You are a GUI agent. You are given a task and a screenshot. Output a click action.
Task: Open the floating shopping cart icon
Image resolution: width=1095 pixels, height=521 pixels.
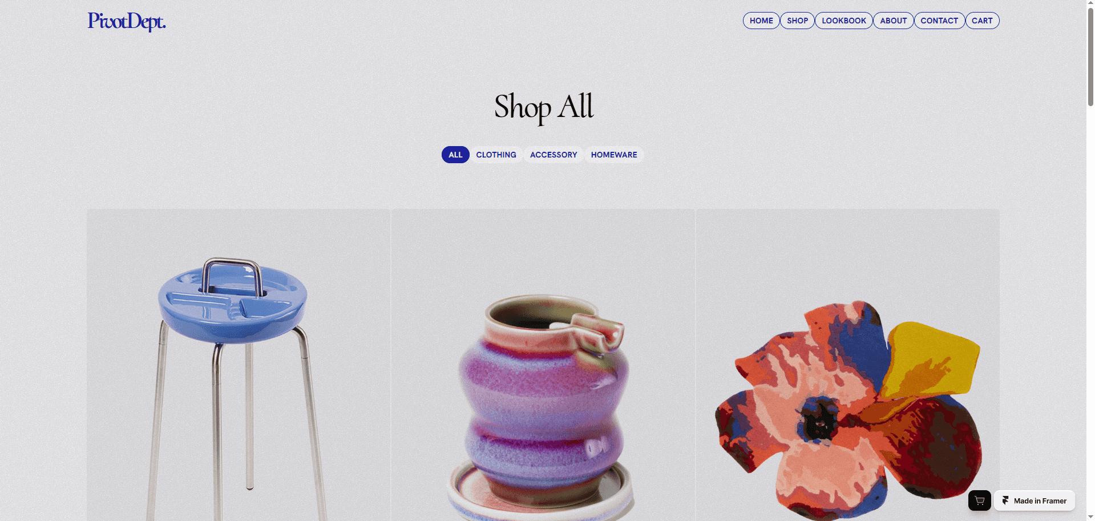coord(979,500)
